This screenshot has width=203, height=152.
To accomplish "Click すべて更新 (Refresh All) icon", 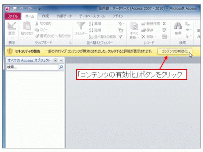I will tap(134, 26).
